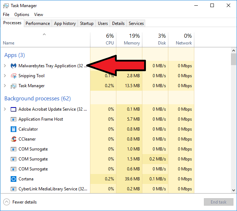Click the scrollbar down arrow

tap(234, 190)
